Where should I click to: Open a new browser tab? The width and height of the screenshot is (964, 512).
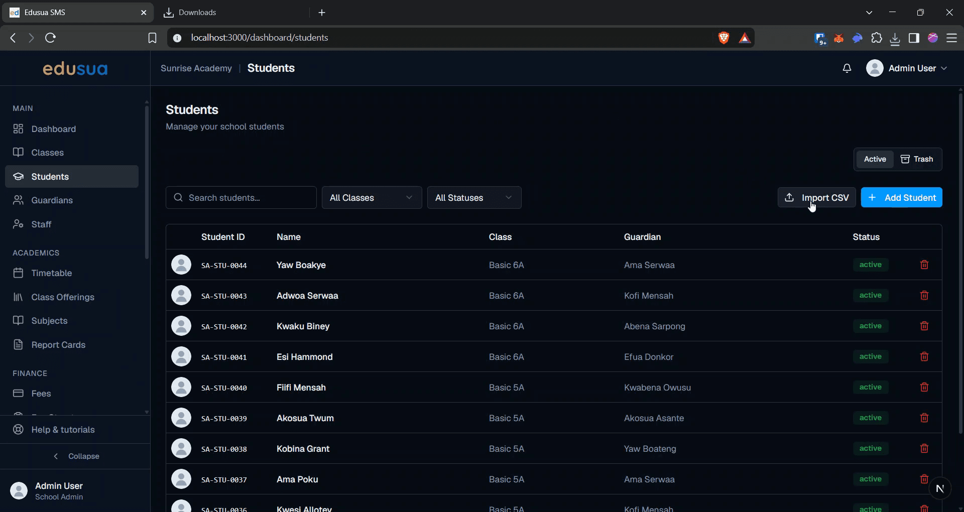(x=322, y=13)
